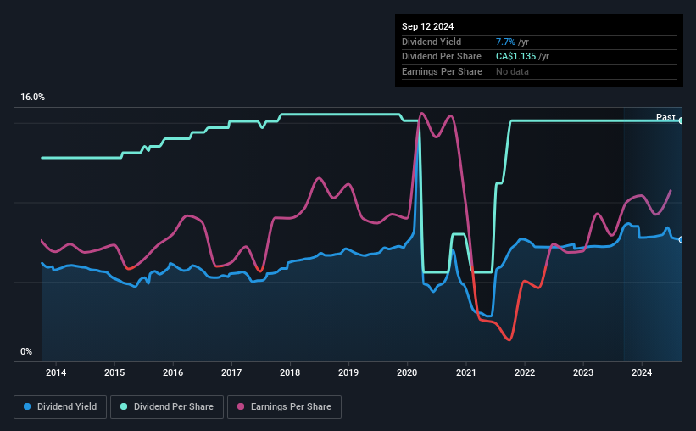696x431 pixels.
Task: Click Dividend Per Share label in tooltip
Action: (441, 57)
